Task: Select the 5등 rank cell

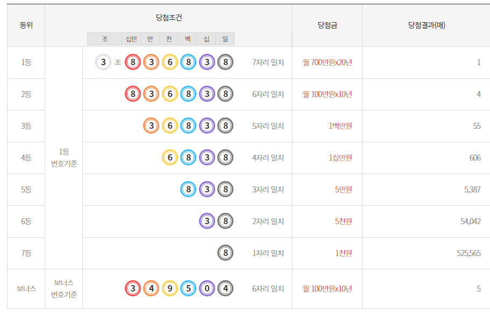Action: (x=26, y=189)
